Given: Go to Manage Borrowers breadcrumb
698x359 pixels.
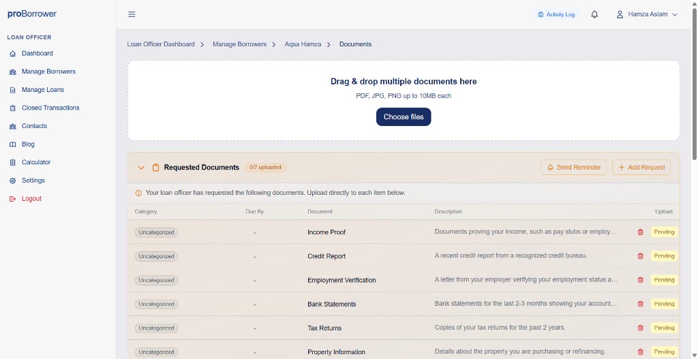Looking at the screenshot, I should [x=239, y=44].
